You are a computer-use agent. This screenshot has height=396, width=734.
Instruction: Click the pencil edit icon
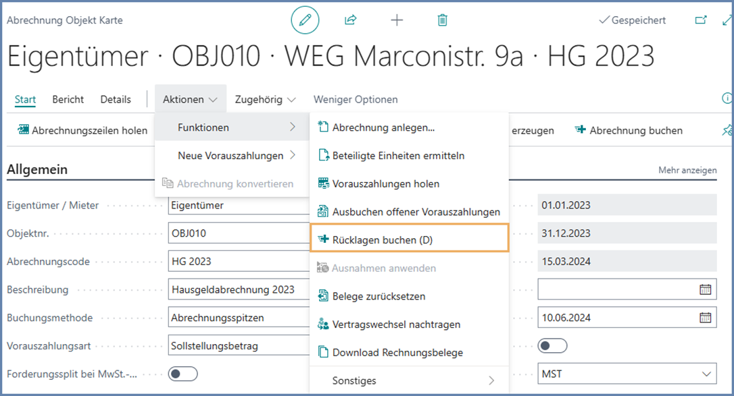tap(305, 20)
